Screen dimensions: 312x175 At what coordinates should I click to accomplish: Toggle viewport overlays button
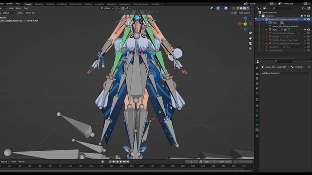(226, 8)
